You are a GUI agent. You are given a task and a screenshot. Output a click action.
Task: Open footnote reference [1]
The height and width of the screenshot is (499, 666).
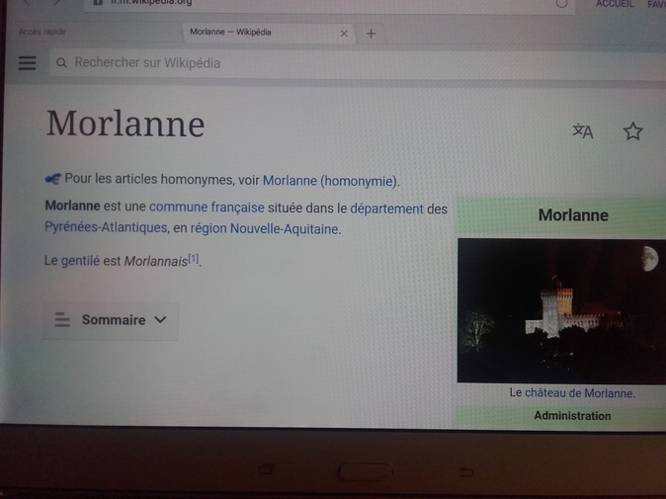pos(194,258)
